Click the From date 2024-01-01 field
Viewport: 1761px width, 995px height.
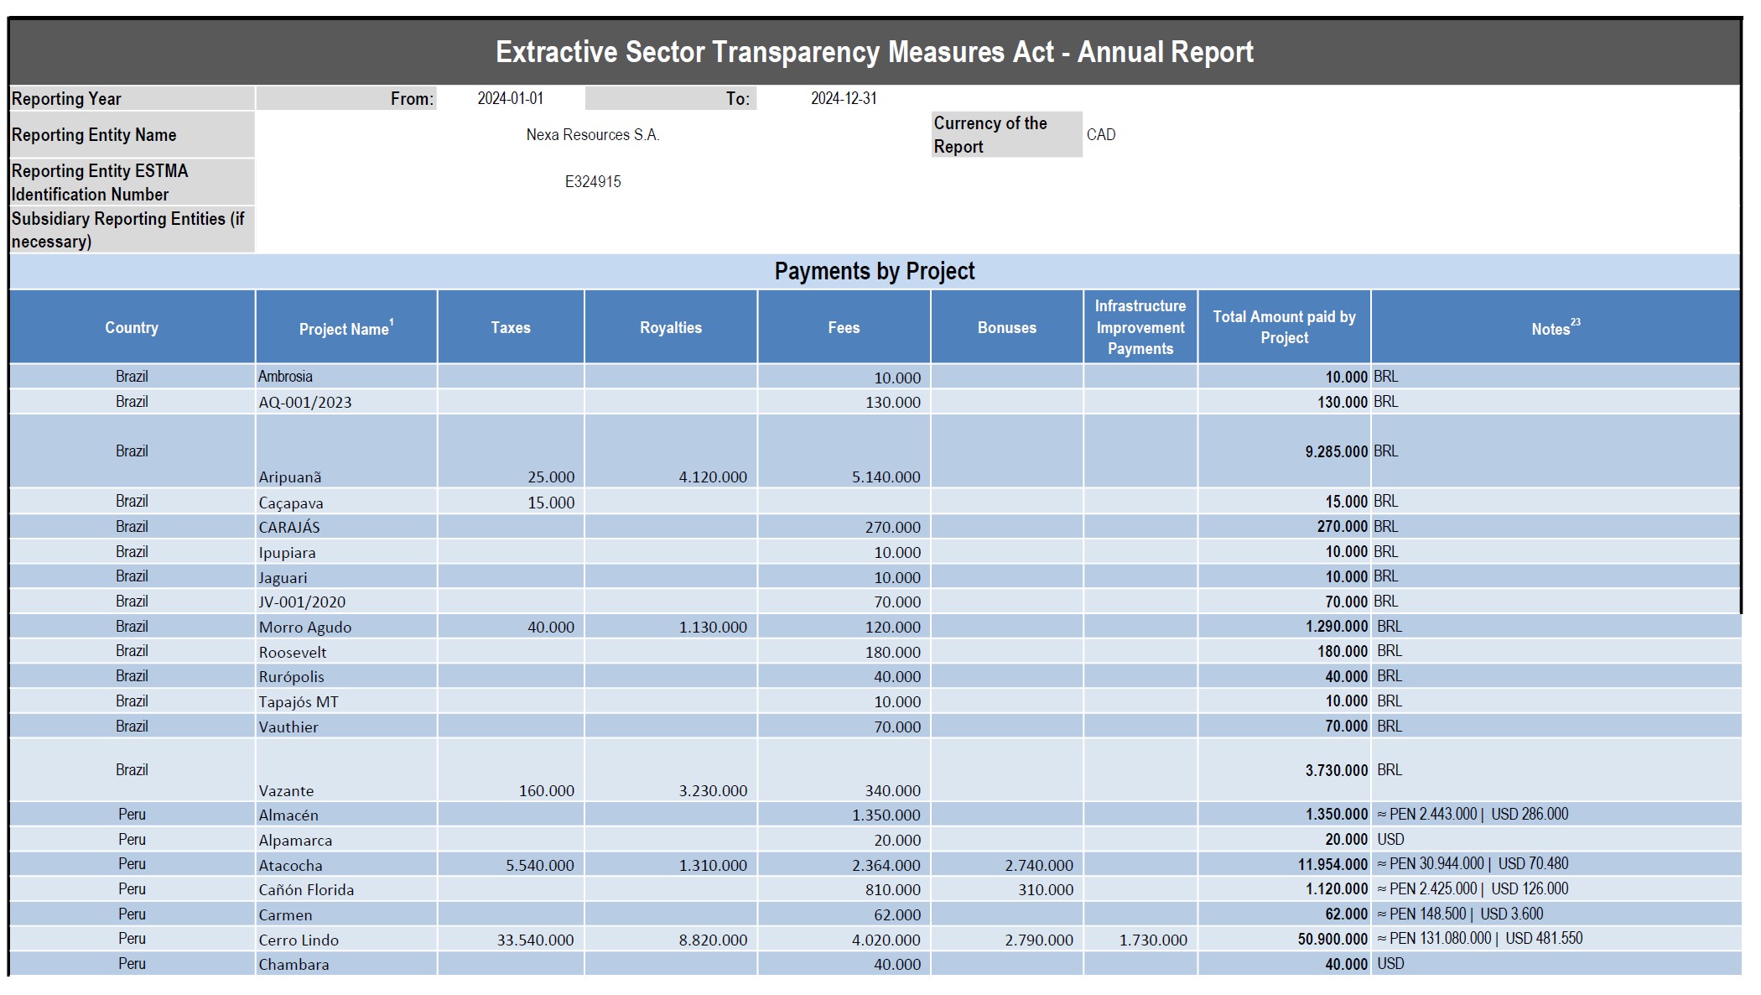click(x=510, y=98)
